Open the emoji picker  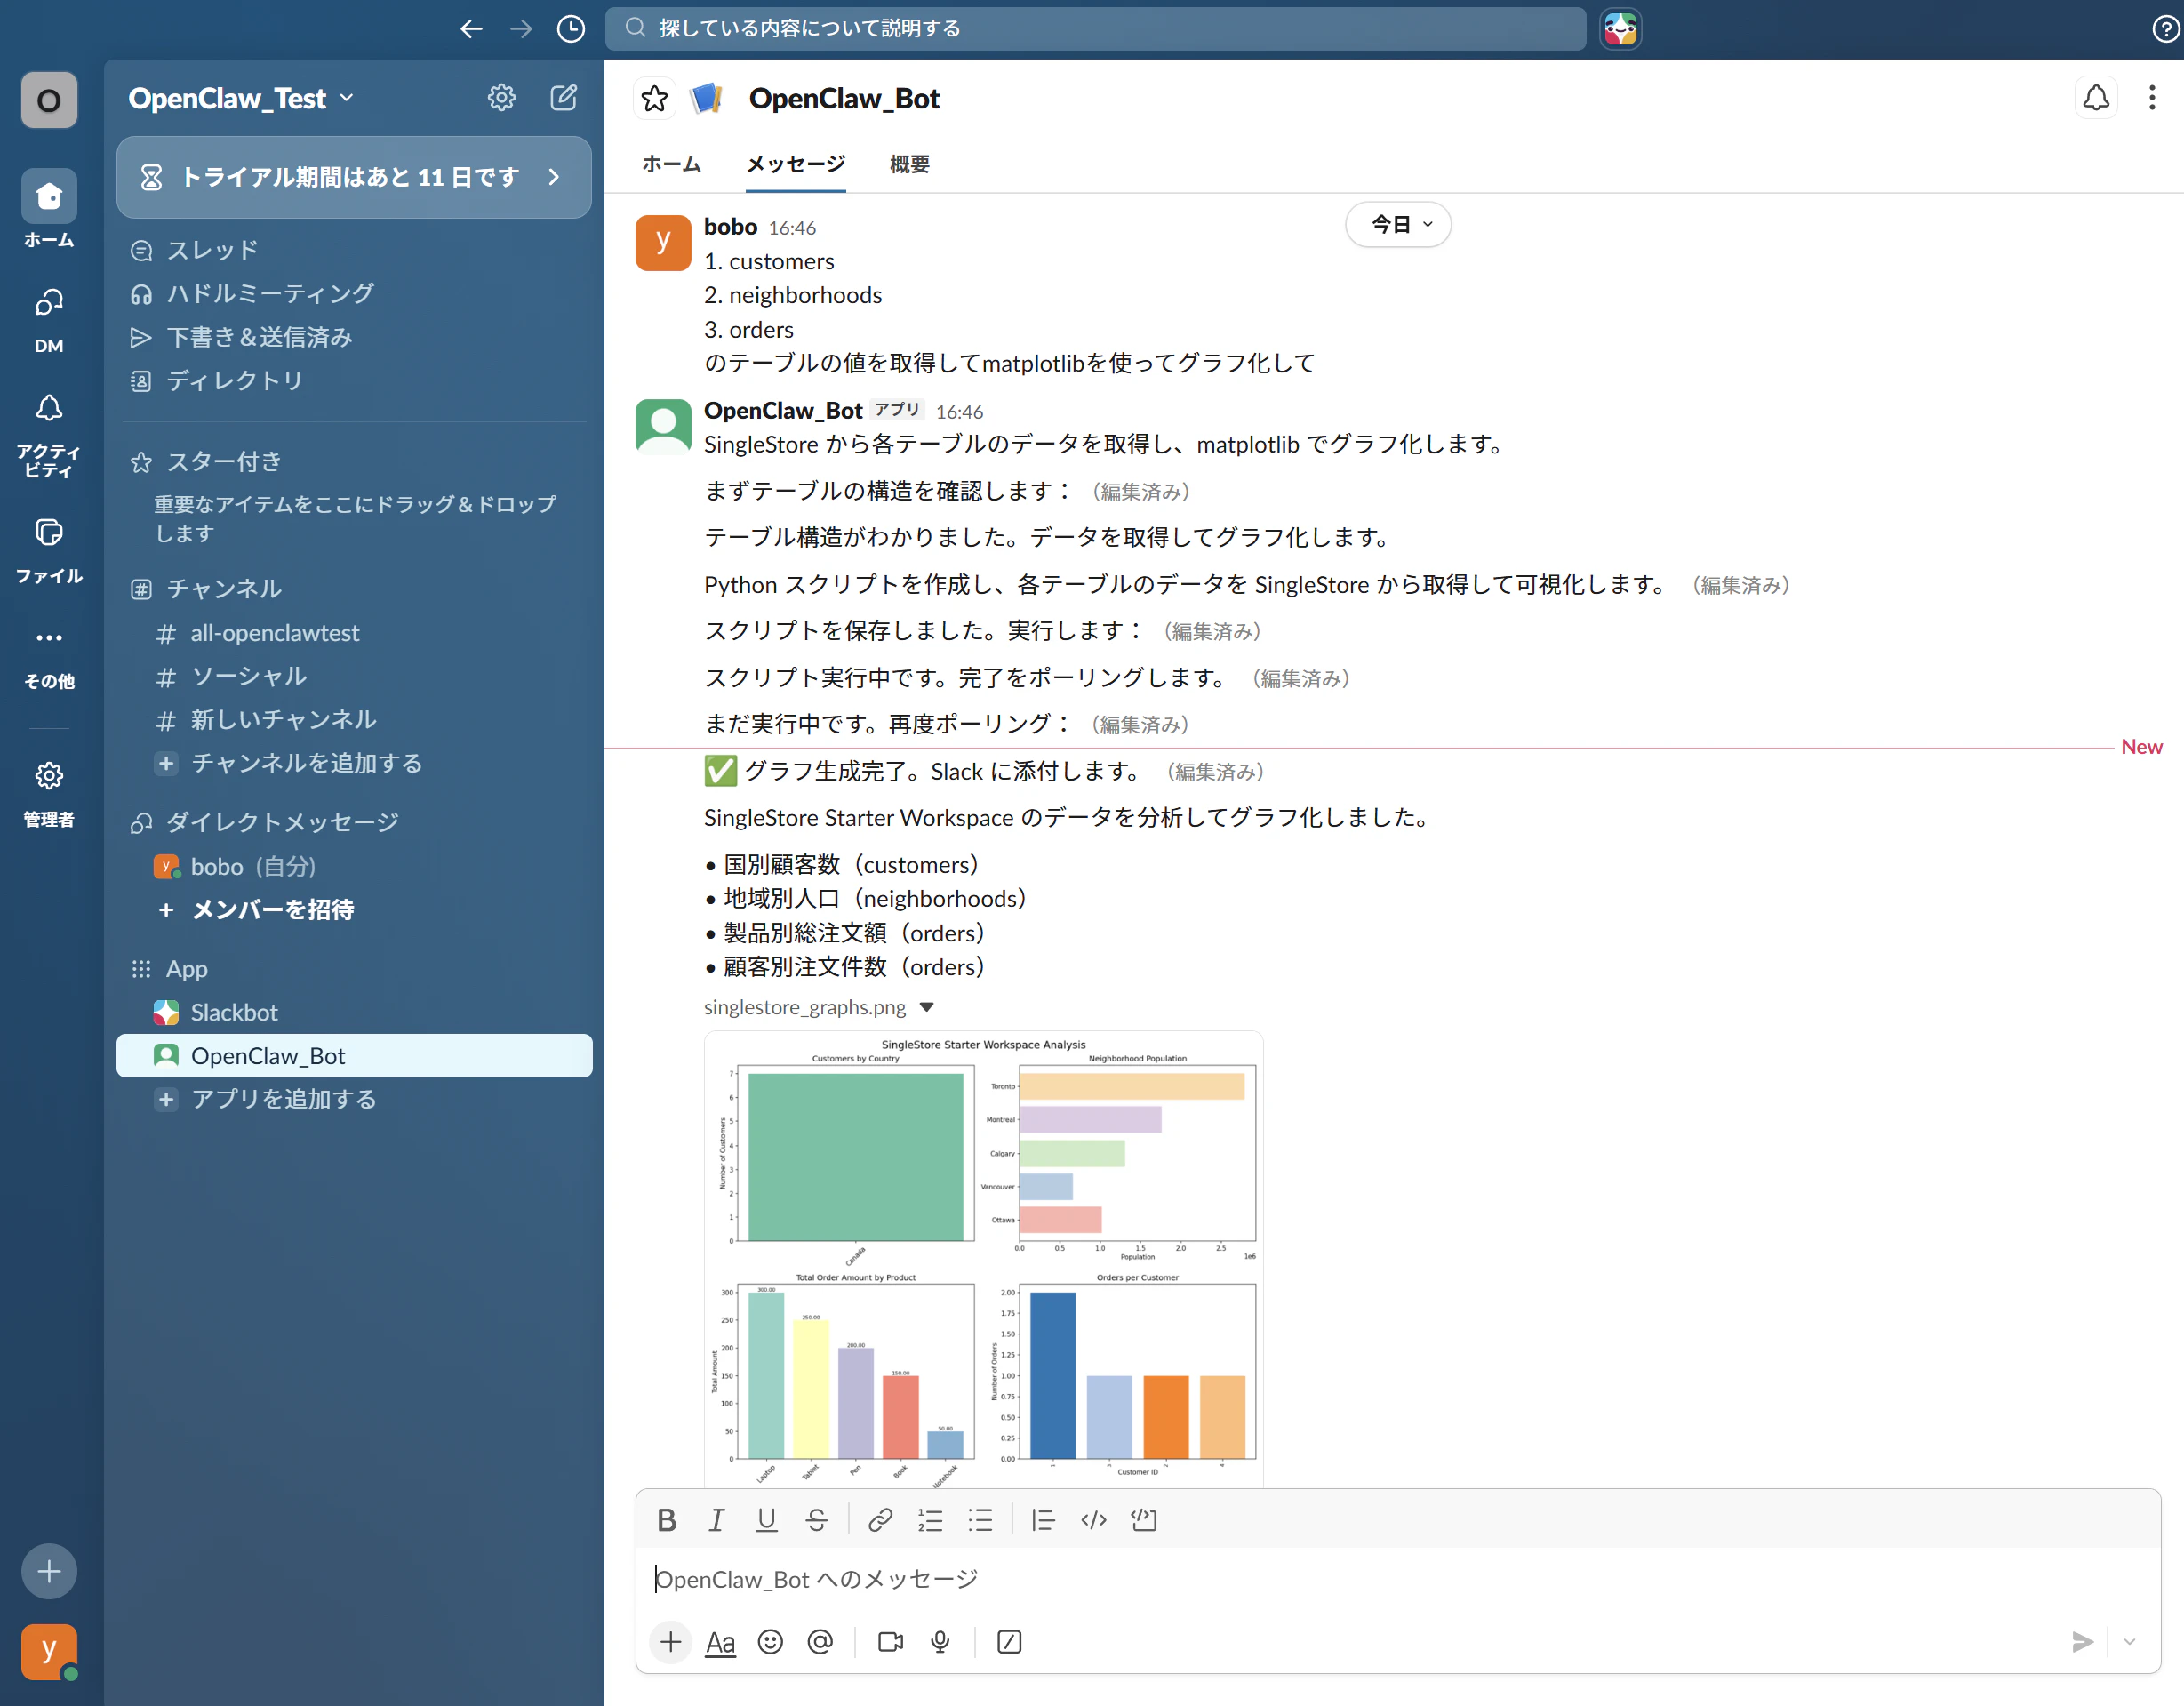pyautogui.click(x=770, y=1642)
